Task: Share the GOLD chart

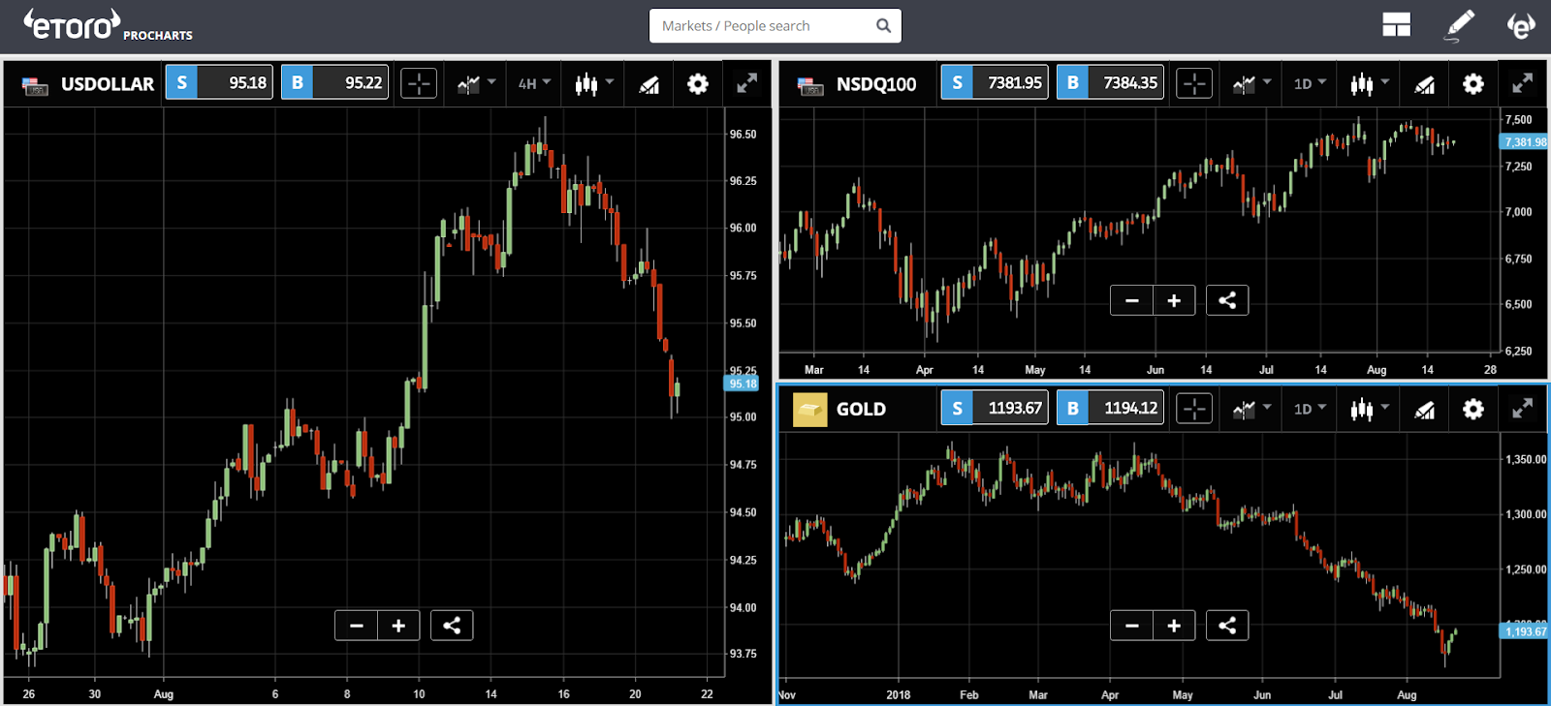Action: (x=1227, y=626)
